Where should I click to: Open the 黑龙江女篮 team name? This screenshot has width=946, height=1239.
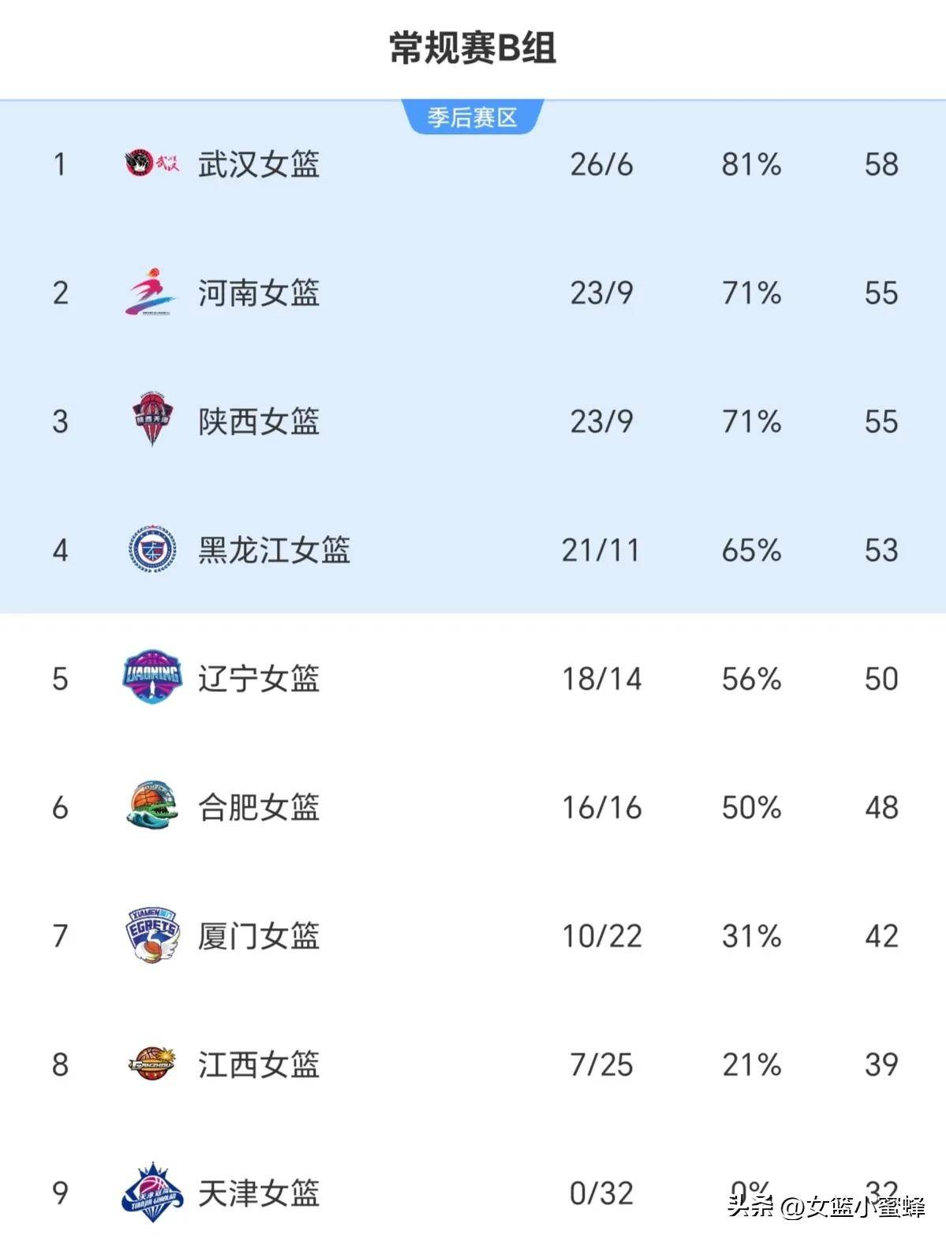coord(274,550)
